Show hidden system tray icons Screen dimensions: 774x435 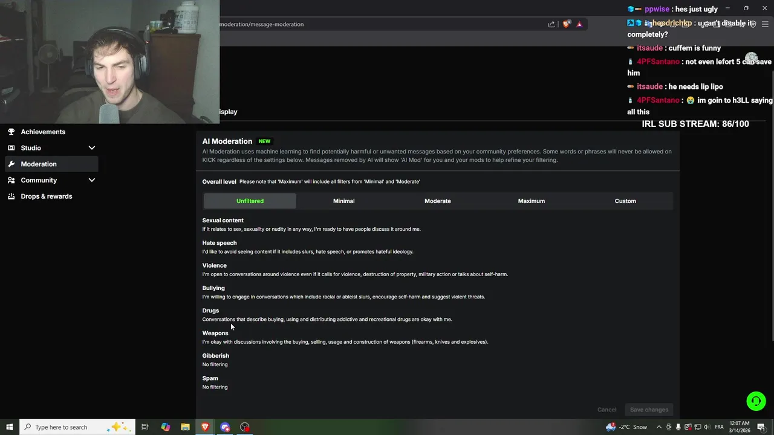[x=659, y=427]
